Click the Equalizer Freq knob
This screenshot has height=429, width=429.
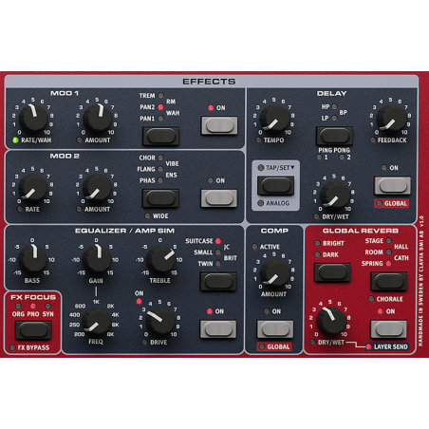[x=96, y=321]
